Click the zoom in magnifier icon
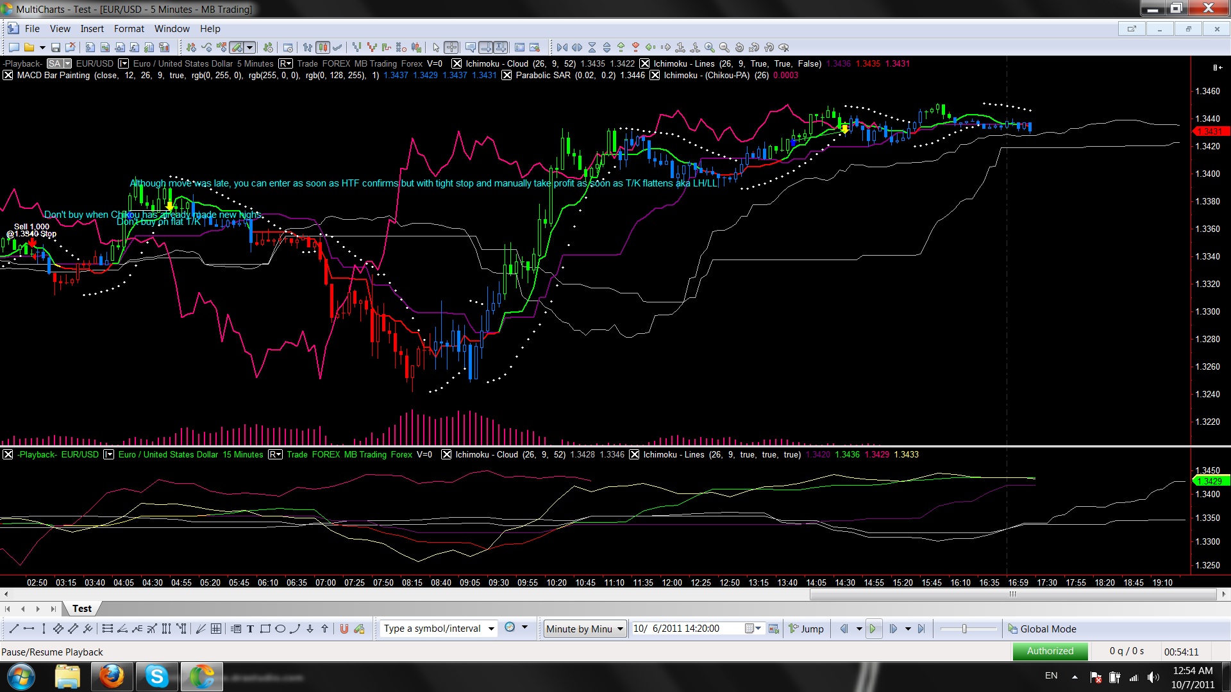The width and height of the screenshot is (1231, 692). click(x=709, y=47)
